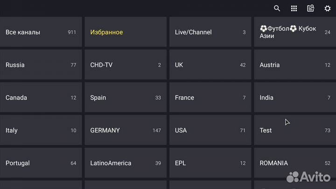Screen dimensions: 336x189
Task: Pick the France channel group
Action: coord(210,98)
